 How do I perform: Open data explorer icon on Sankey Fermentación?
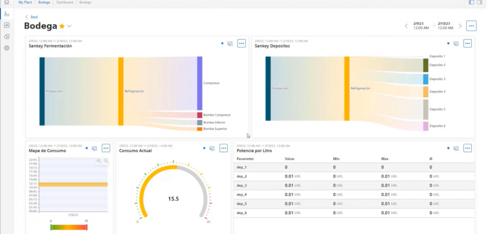click(x=230, y=43)
